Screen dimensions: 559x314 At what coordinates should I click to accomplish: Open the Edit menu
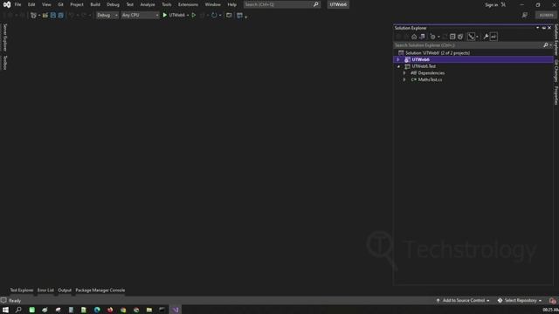[x=31, y=4]
